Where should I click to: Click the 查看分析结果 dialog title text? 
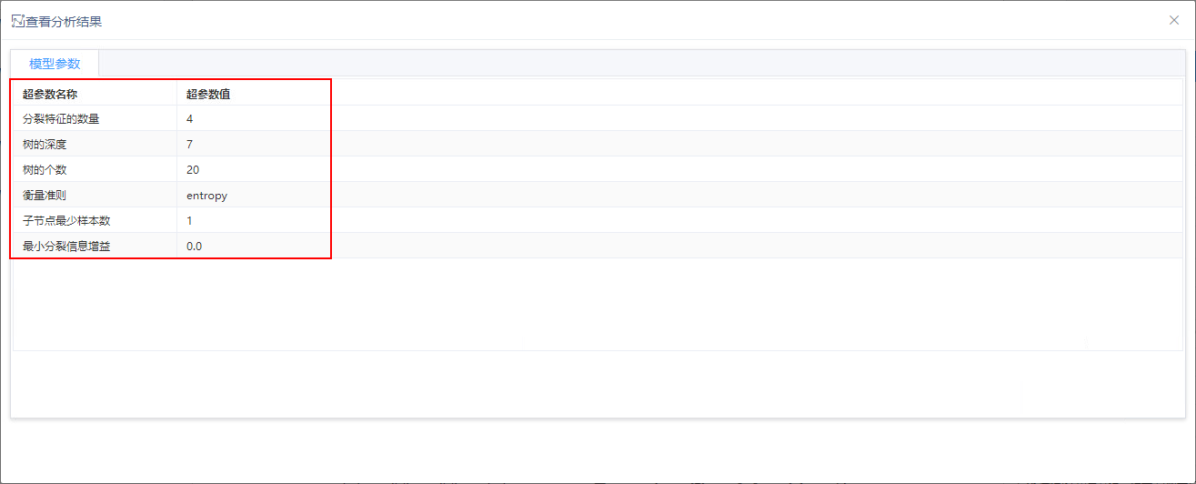(x=64, y=21)
